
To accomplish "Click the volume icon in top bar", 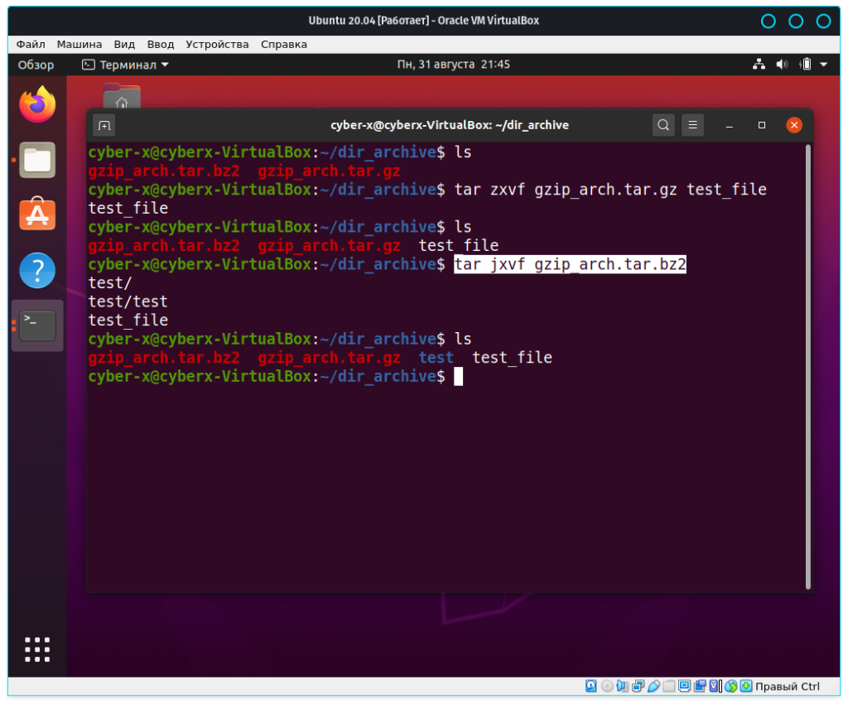I will tap(782, 65).
